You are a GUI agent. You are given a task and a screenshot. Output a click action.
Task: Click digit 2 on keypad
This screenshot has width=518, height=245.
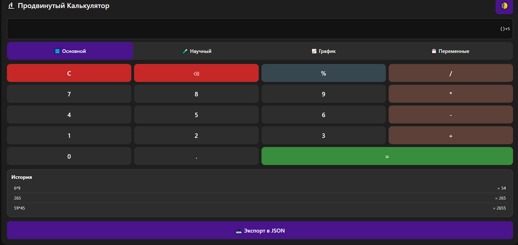[196, 135]
